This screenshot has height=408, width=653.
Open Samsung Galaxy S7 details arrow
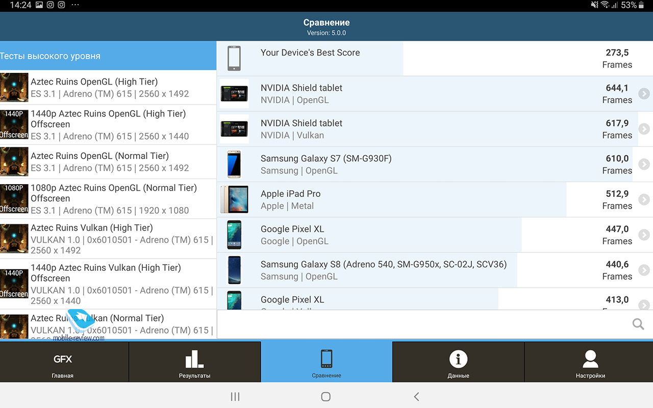point(644,164)
